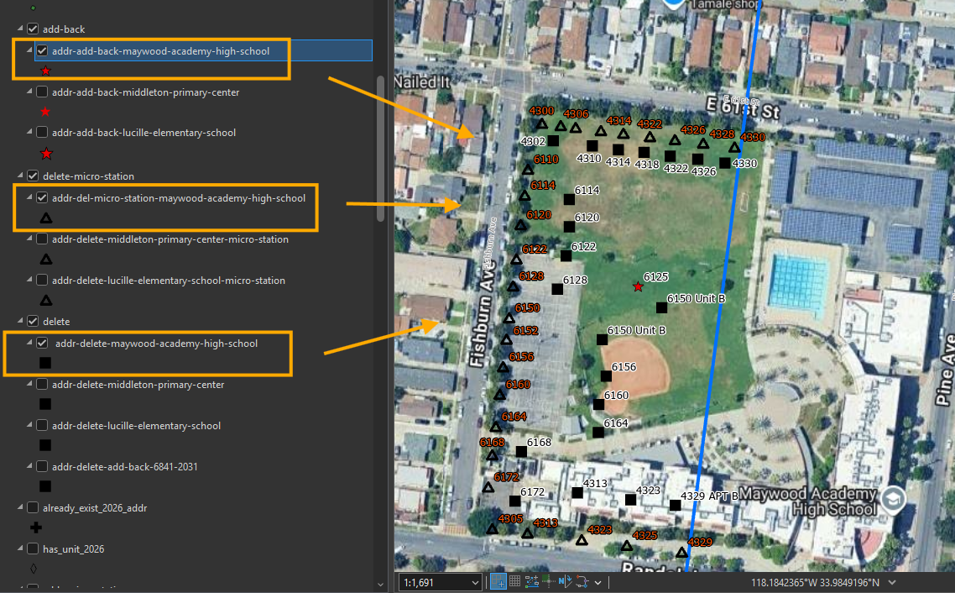
Task: Uncheck the addr-del-micro-station-maywood-academy-high-school layer
Action: coord(42,198)
